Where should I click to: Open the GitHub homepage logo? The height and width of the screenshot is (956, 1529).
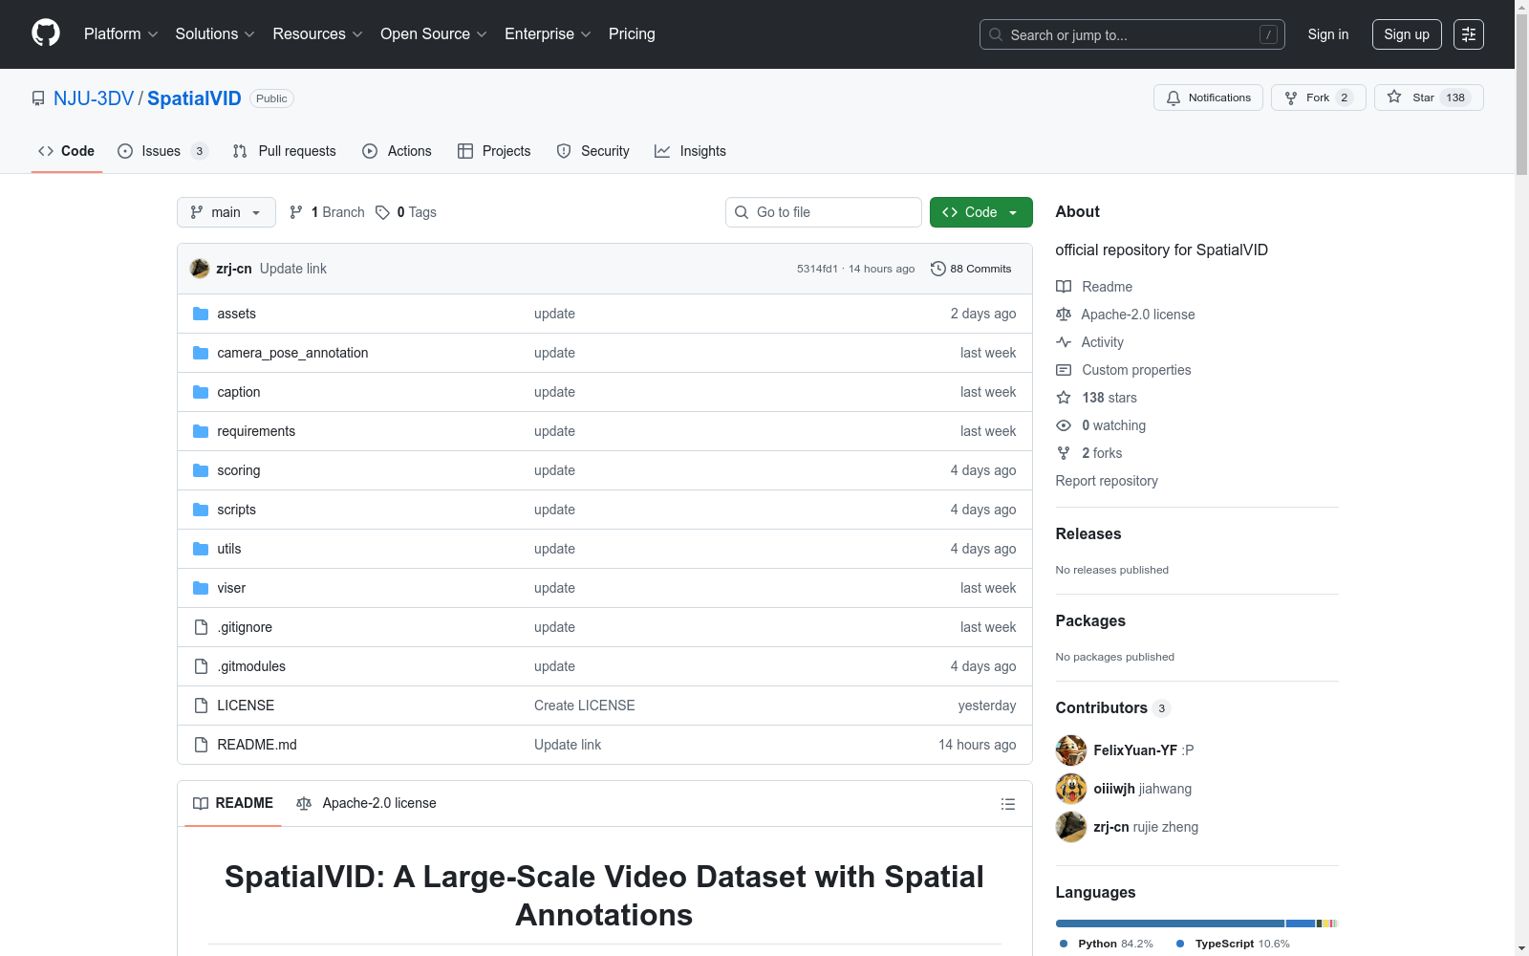(46, 33)
